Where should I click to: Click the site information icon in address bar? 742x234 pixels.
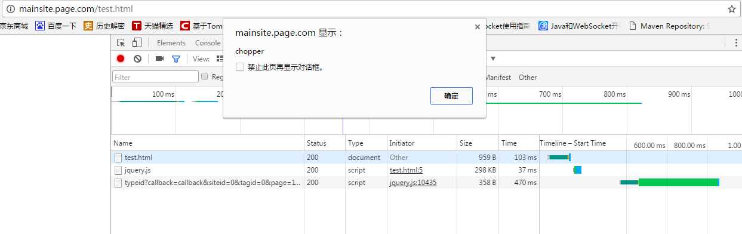10,9
